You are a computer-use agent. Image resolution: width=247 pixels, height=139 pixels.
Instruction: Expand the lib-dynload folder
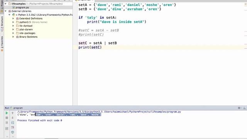pyautogui.click(x=13, y=26)
